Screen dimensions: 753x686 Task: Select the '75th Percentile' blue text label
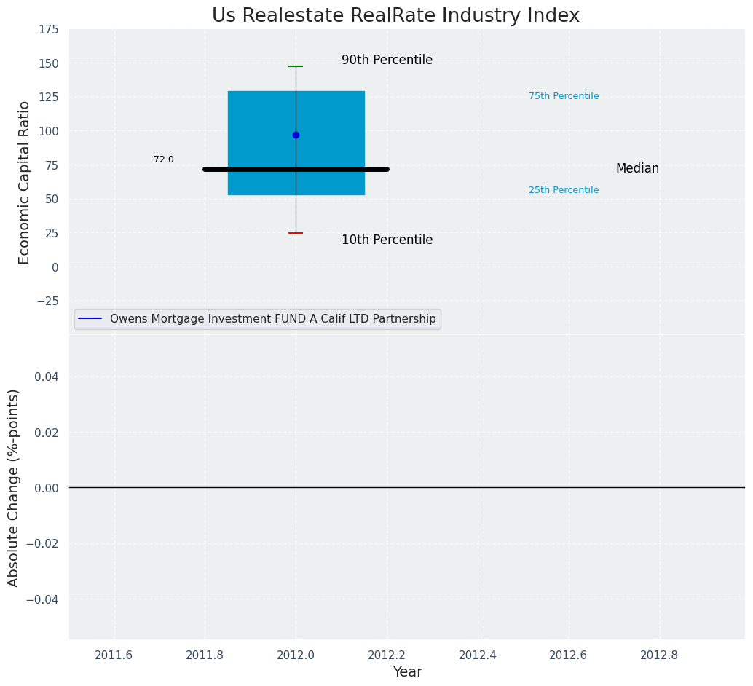(564, 96)
